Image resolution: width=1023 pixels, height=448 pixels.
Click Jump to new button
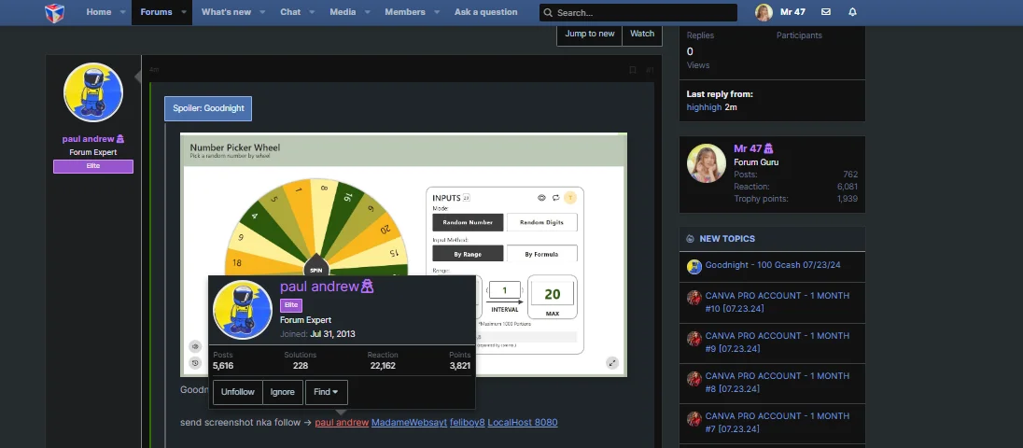tap(590, 34)
